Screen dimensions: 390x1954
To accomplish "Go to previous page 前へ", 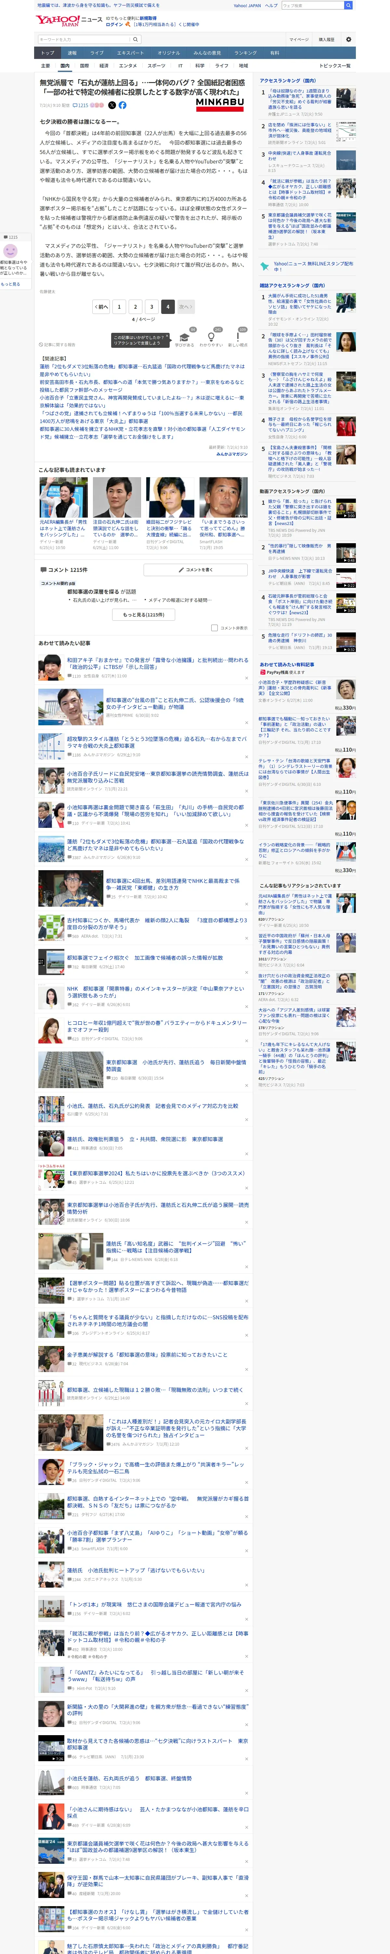I will click(x=101, y=306).
